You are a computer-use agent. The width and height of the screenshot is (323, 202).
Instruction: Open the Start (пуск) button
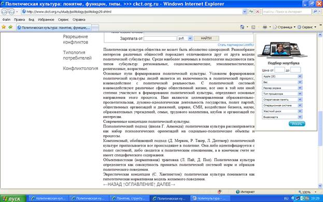coord(13,198)
